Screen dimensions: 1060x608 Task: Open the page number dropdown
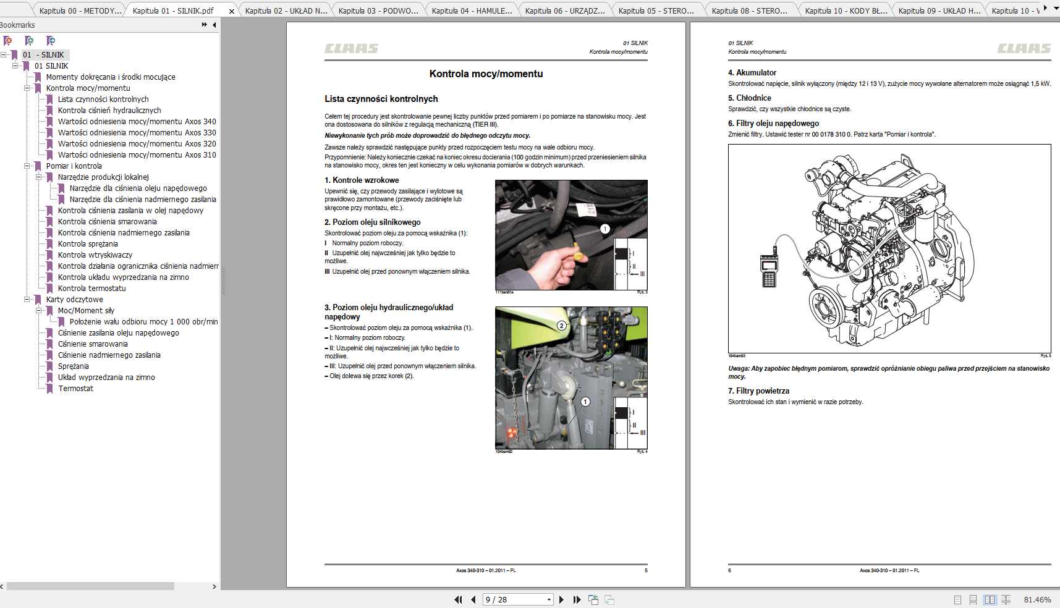(549, 599)
